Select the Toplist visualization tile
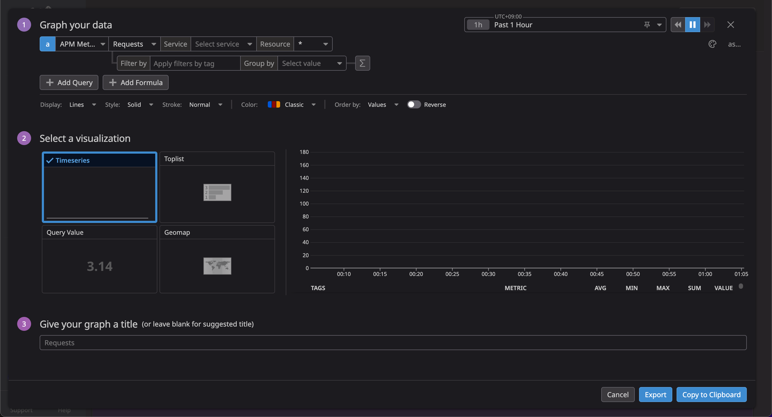 click(x=217, y=187)
